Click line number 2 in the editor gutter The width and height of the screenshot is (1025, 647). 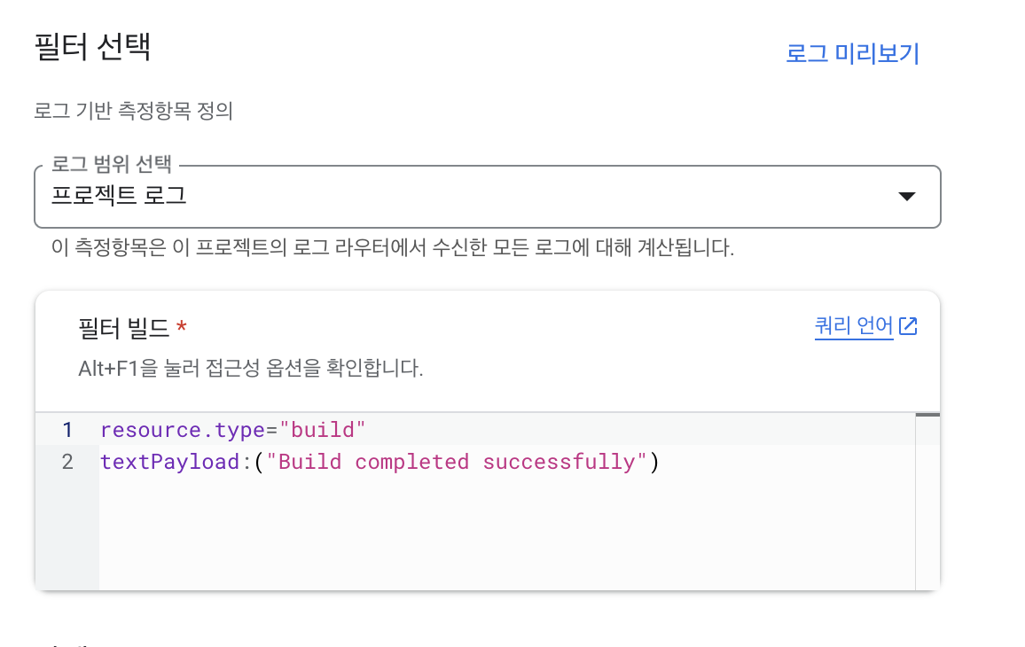click(x=67, y=462)
